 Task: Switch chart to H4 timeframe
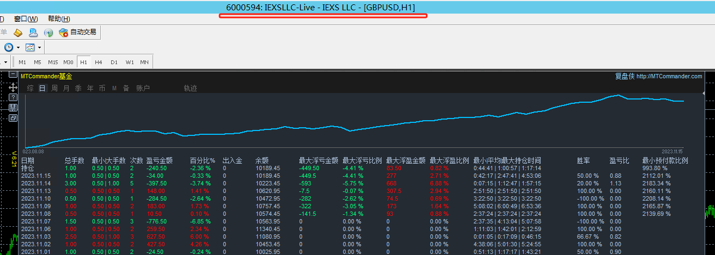(x=99, y=62)
